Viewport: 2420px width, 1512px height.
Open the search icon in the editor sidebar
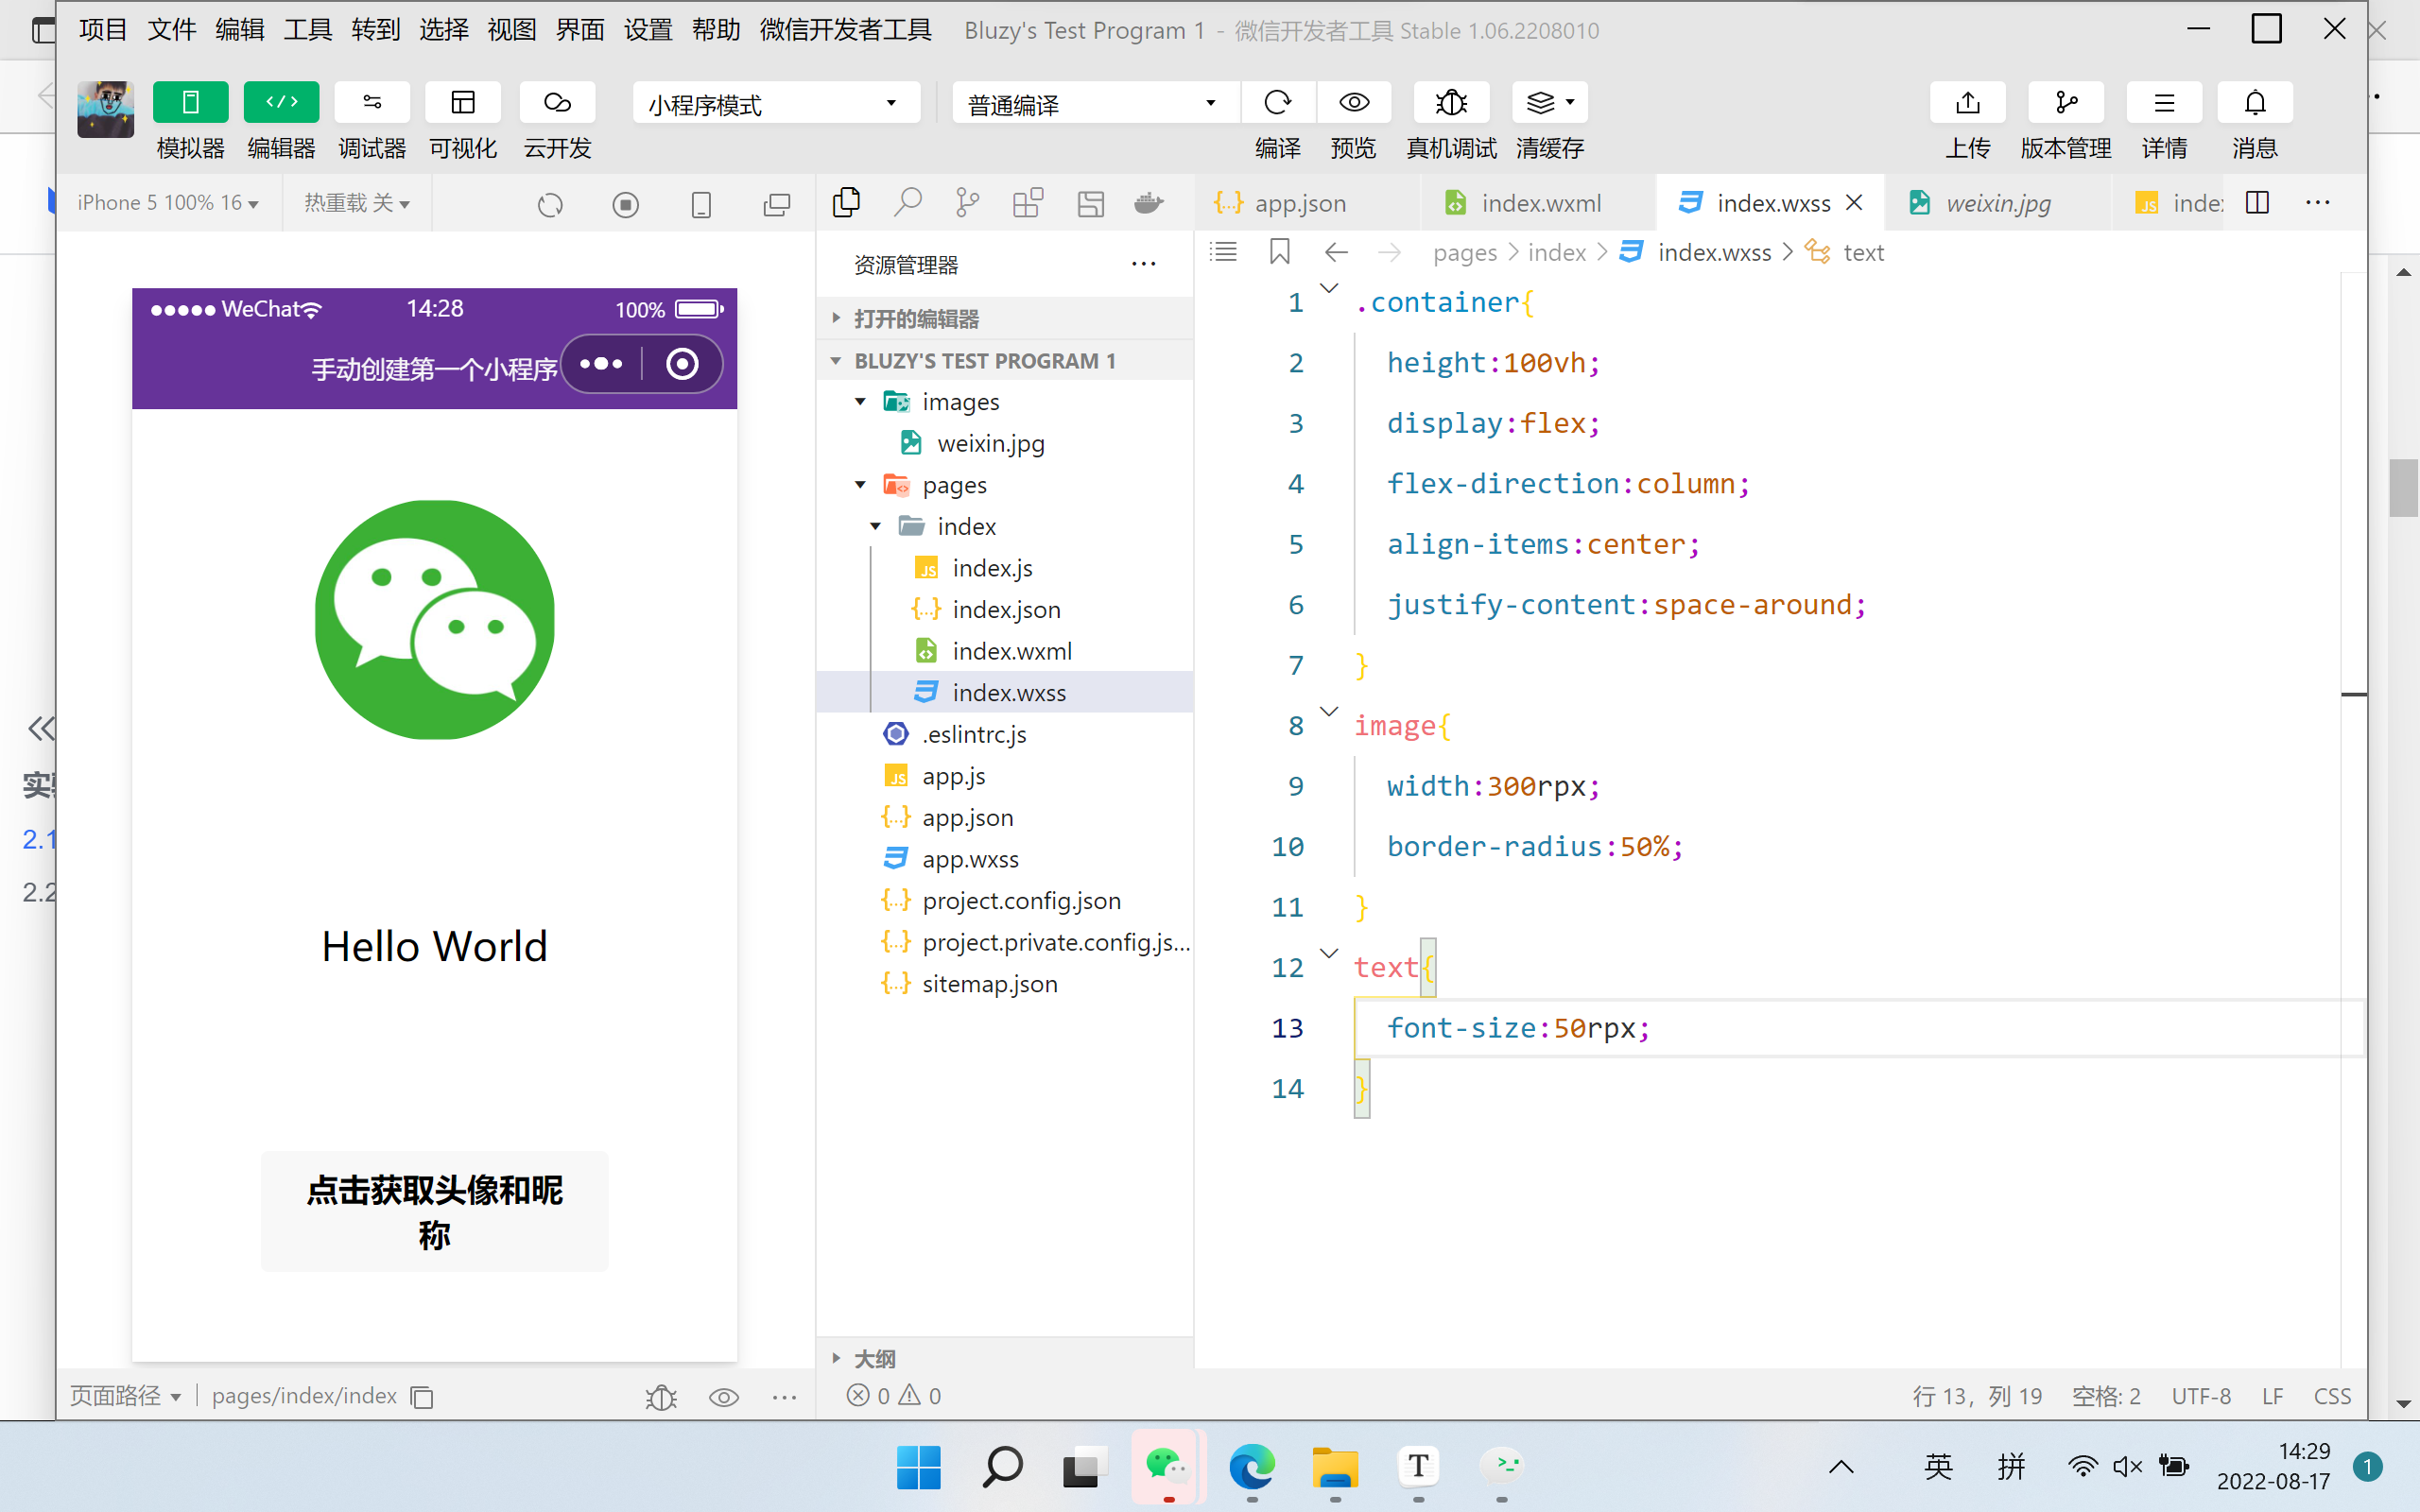[x=907, y=203]
